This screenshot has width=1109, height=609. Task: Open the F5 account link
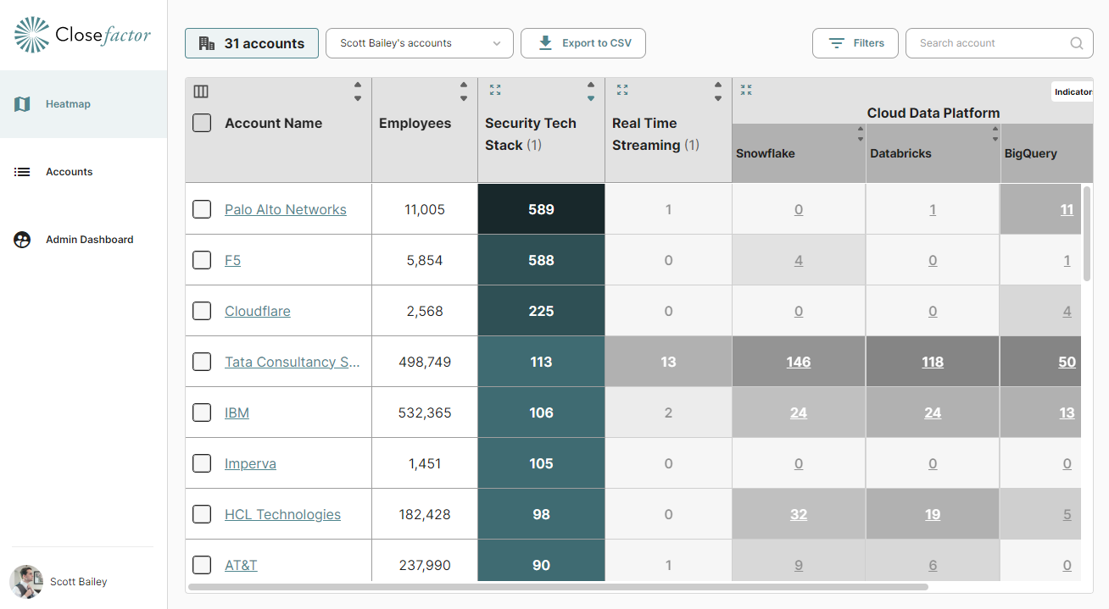[x=232, y=260]
